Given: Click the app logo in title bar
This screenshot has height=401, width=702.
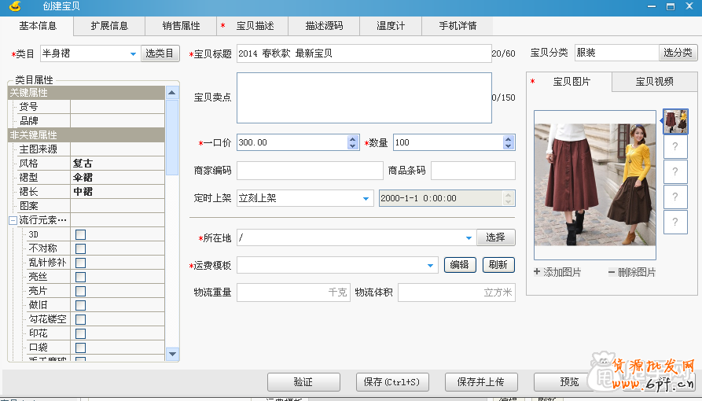Looking at the screenshot, I should point(14,7).
